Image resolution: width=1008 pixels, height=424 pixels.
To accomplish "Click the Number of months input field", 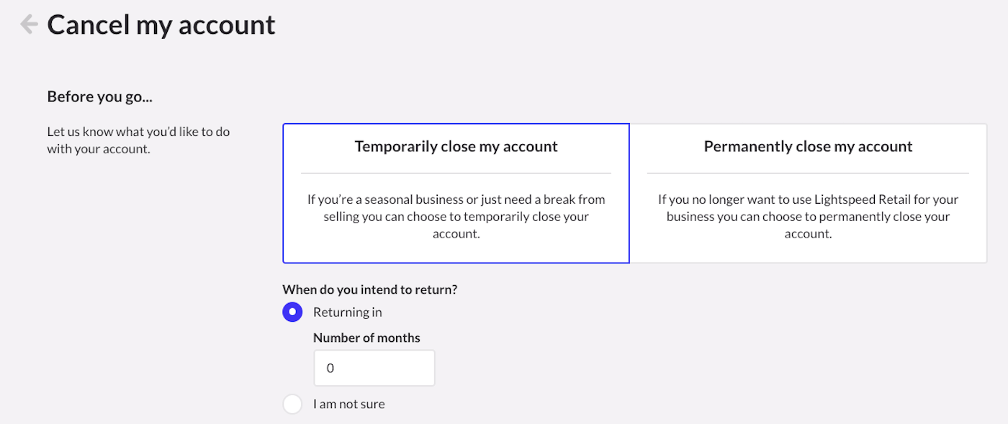I will point(374,368).
